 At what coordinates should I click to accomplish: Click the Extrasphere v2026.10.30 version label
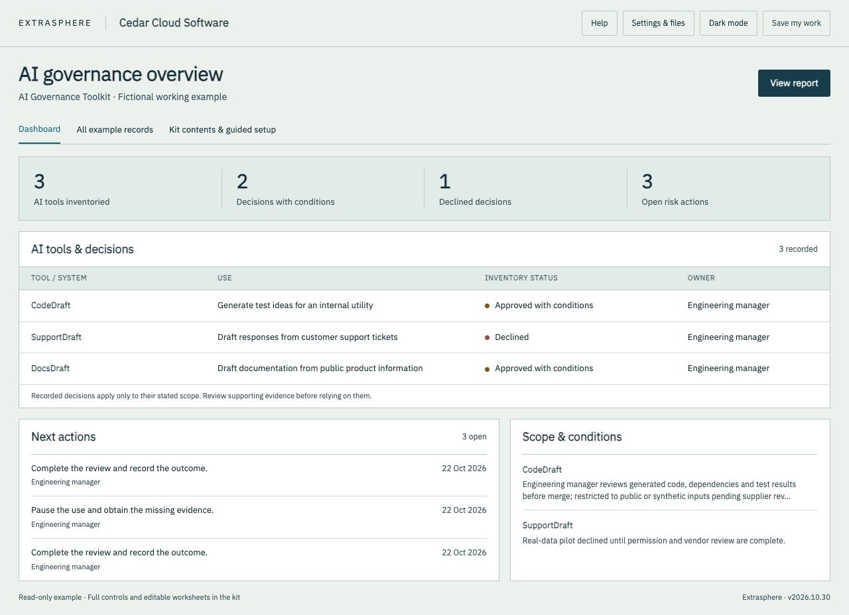click(x=786, y=598)
